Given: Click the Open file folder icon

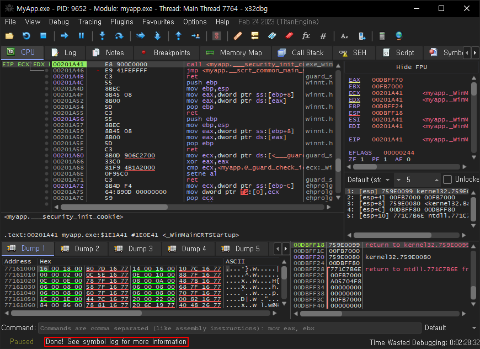Looking at the screenshot, I should click(9, 36).
